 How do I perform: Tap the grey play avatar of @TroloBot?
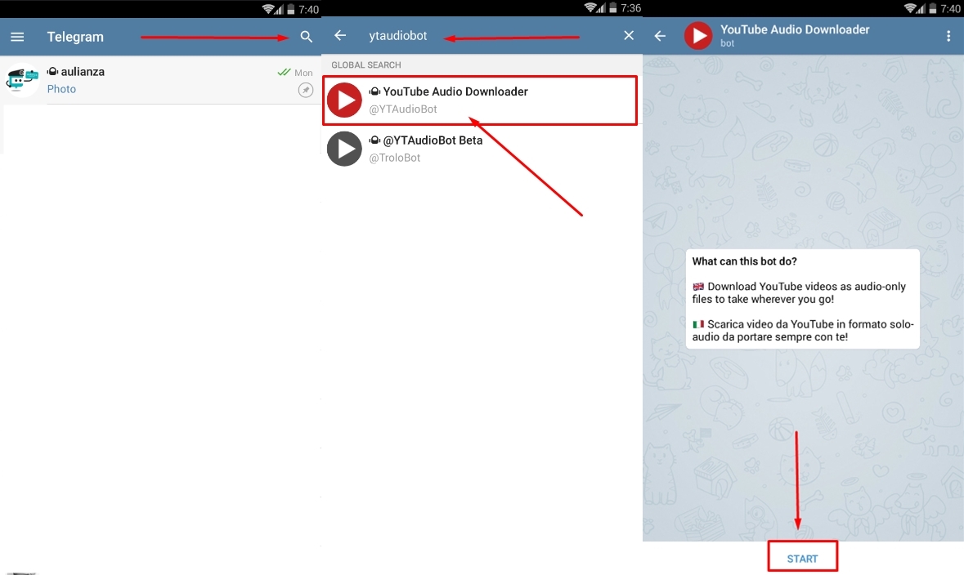pyautogui.click(x=344, y=149)
